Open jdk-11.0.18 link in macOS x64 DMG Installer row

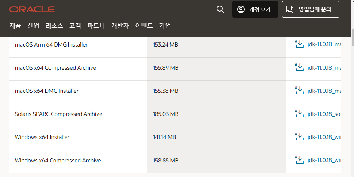324,91
